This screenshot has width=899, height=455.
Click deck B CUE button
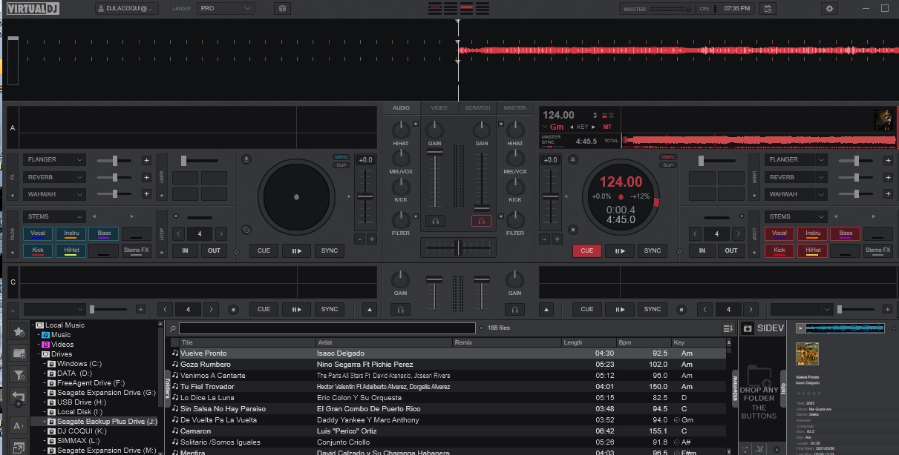pos(586,250)
